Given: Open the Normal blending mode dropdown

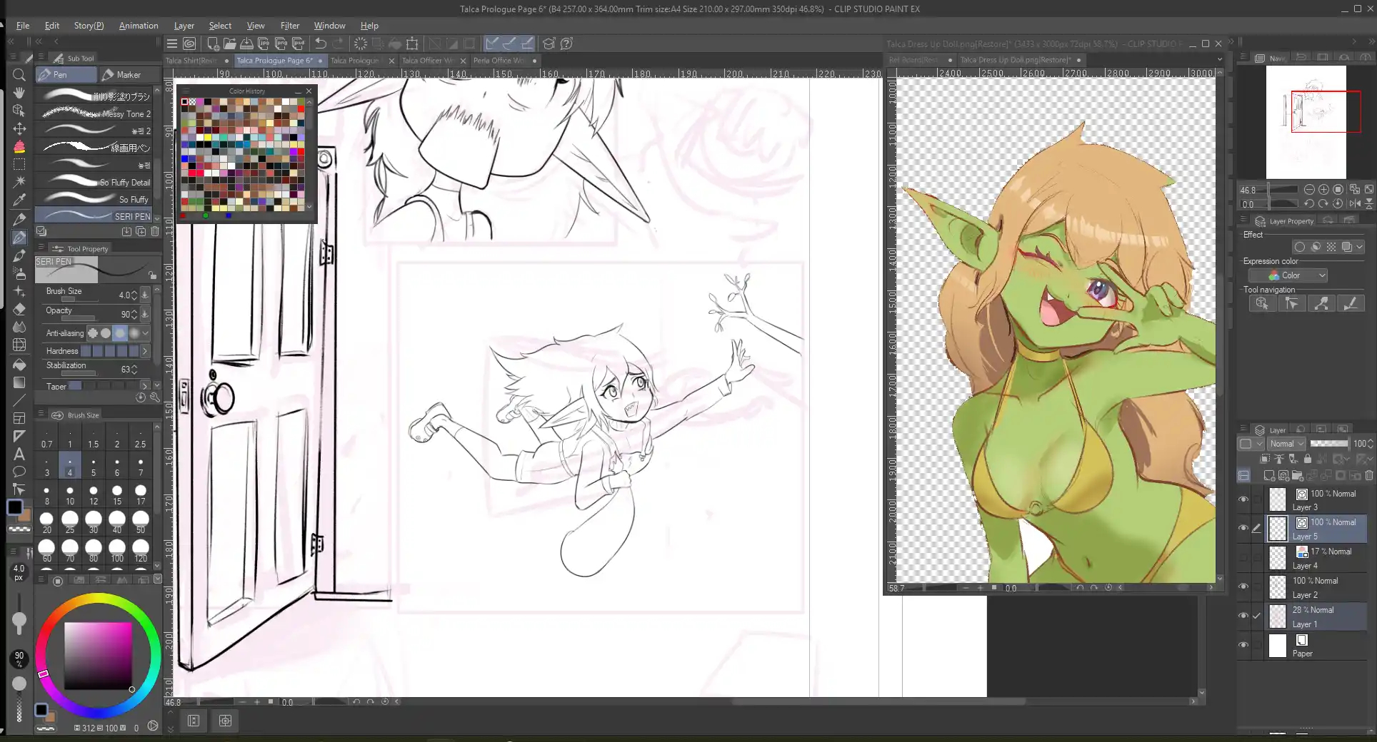Looking at the screenshot, I should (x=1287, y=444).
